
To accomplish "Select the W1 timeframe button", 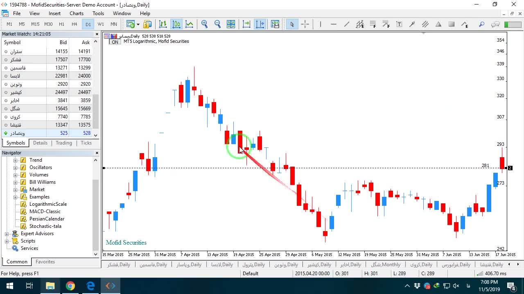I will pos(101,24).
